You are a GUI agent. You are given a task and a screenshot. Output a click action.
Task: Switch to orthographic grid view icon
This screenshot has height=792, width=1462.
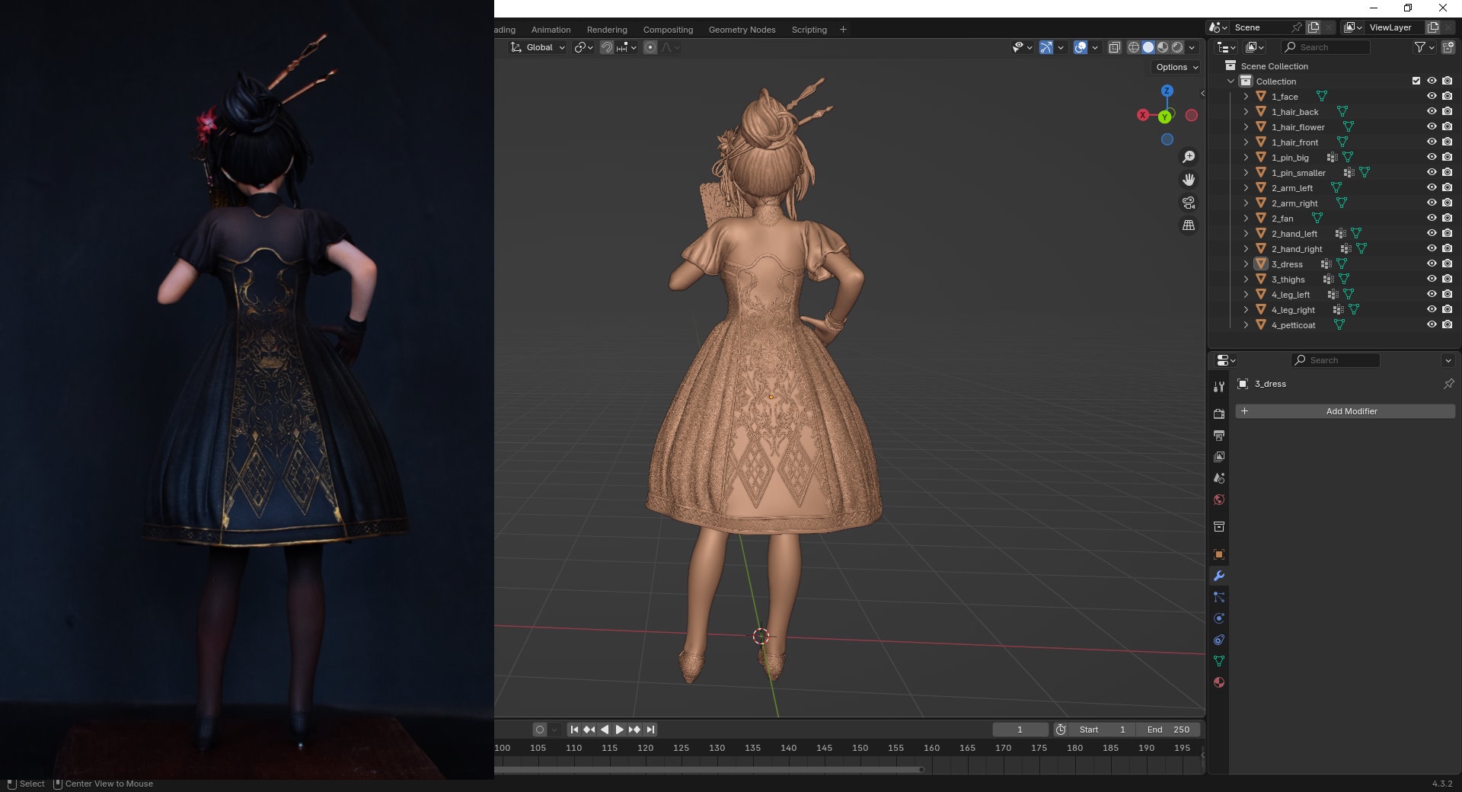[x=1188, y=225]
